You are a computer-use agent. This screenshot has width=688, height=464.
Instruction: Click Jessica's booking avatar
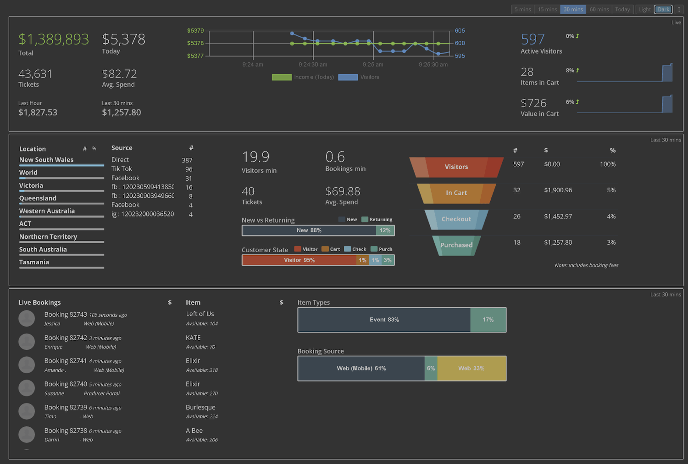coord(27,318)
